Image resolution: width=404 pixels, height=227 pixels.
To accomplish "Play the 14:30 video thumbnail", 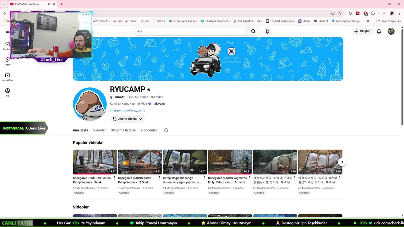I will tap(320, 162).
